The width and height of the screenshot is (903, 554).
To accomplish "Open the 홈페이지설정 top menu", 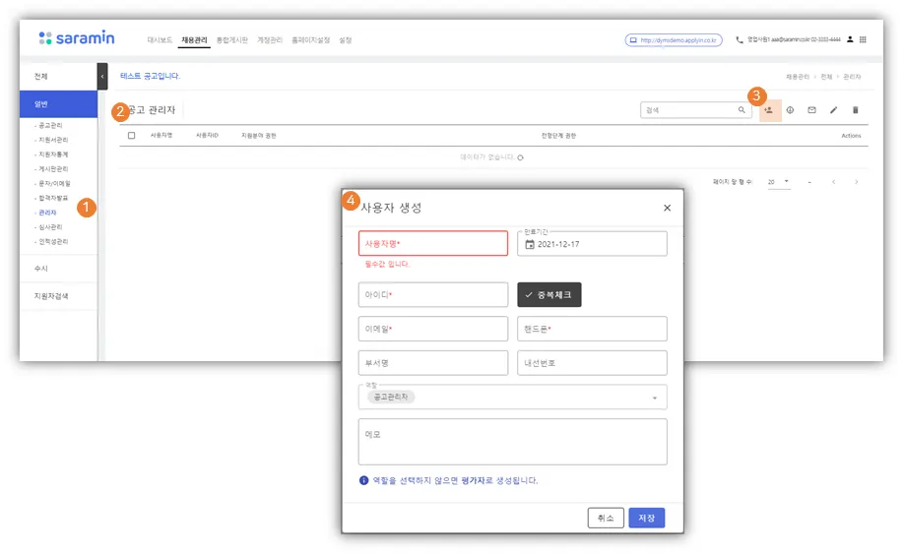I will point(310,40).
